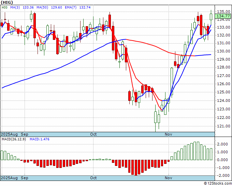
Task: Click the MACD:1.476 value label
Action: [40, 139]
